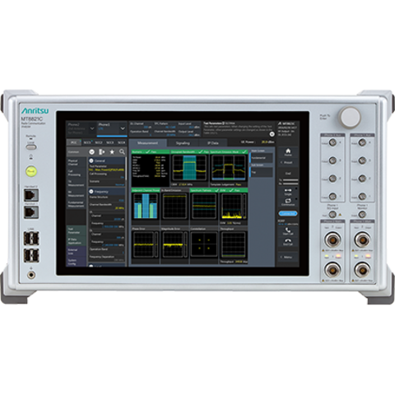Click the Rx level bar indicator
The width and height of the screenshot is (395, 395).
(x=290, y=184)
